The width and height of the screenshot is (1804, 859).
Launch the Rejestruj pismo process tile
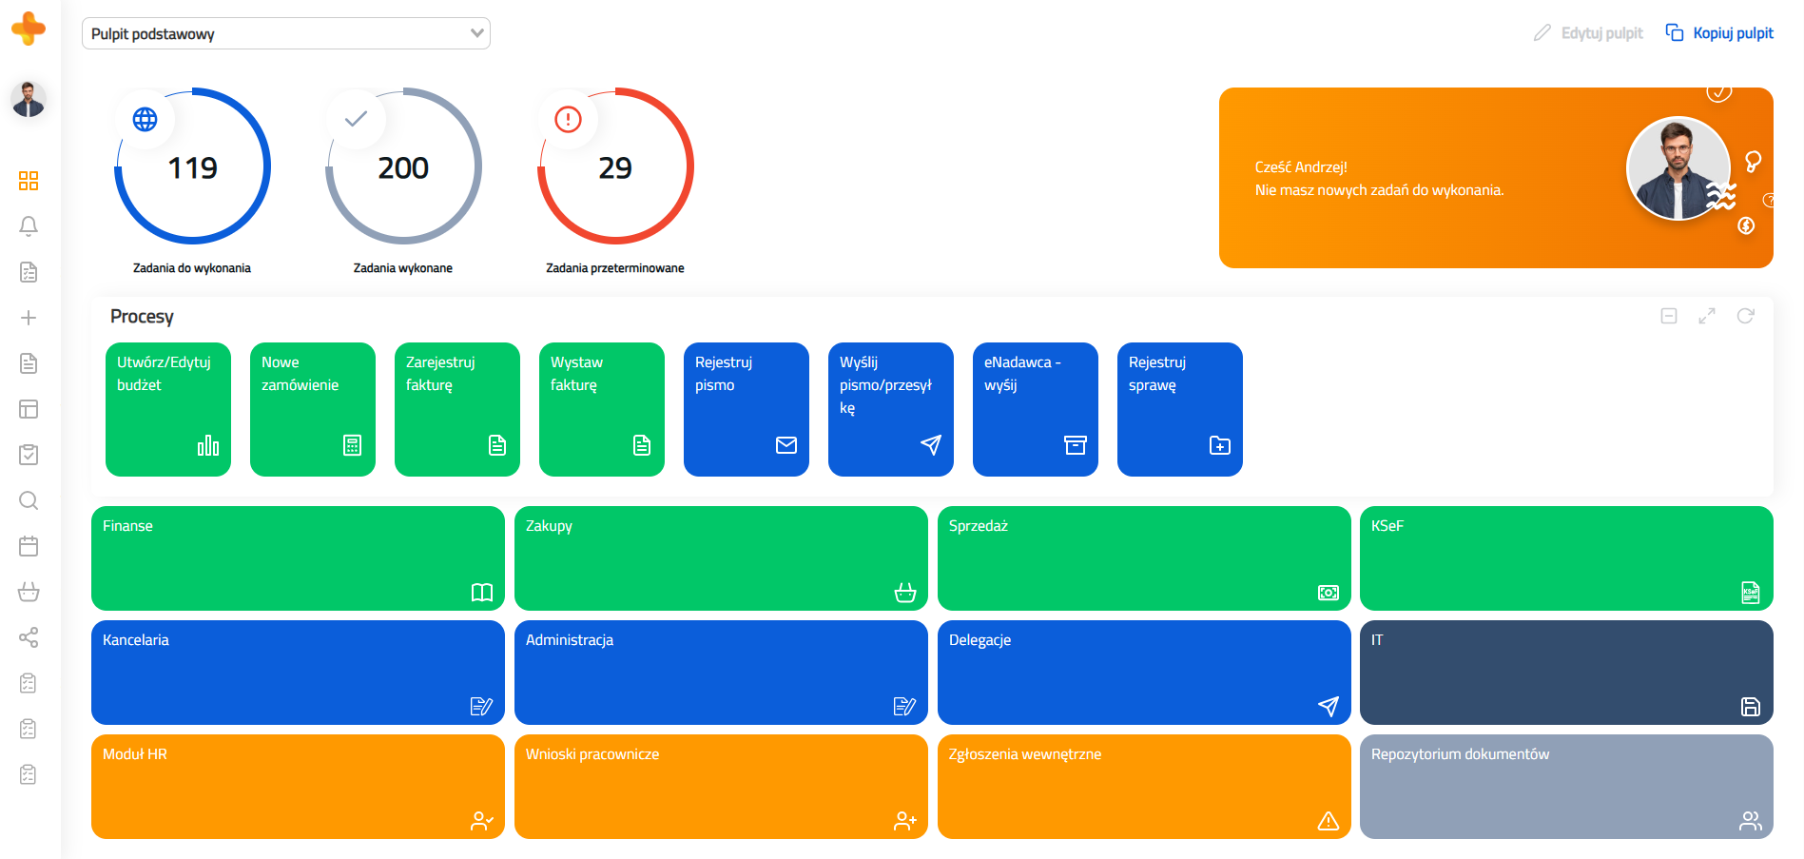pyautogui.click(x=747, y=409)
